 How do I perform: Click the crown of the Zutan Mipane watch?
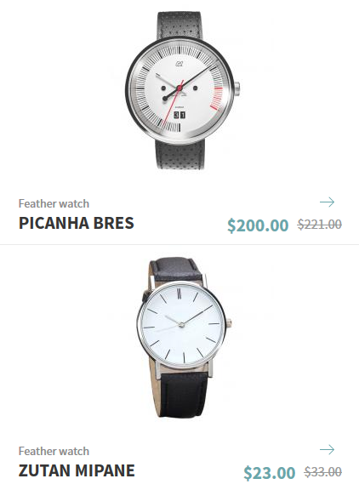click(228, 322)
